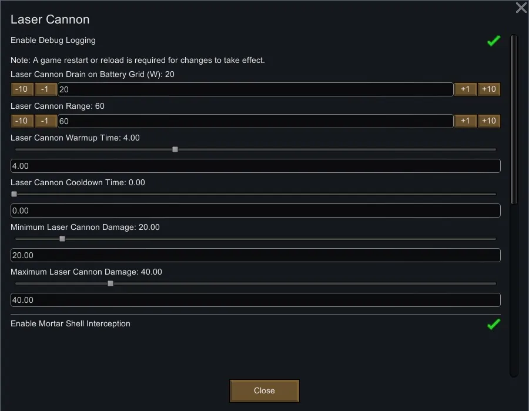
Task: Decrease battery grid drain by 1
Action: (45, 89)
